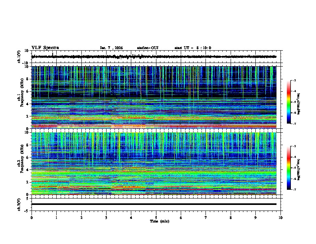316x244 pixels.
Task: Click the "VLF Spectra" plot title
Action: point(45,48)
